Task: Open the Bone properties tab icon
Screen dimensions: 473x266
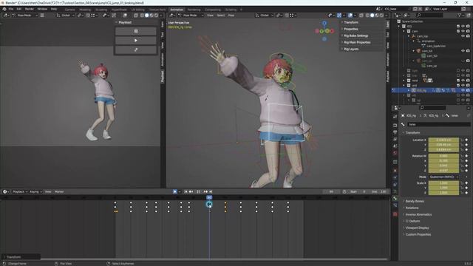Action: tap(395, 198)
